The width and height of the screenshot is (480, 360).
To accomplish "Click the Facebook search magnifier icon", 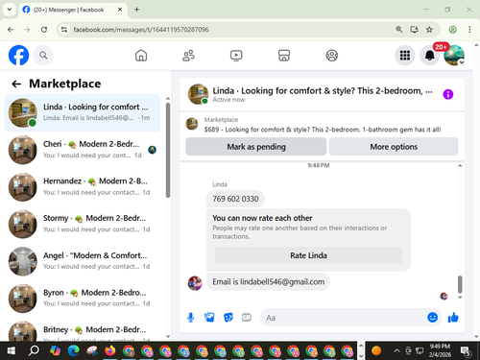I will point(43,56).
